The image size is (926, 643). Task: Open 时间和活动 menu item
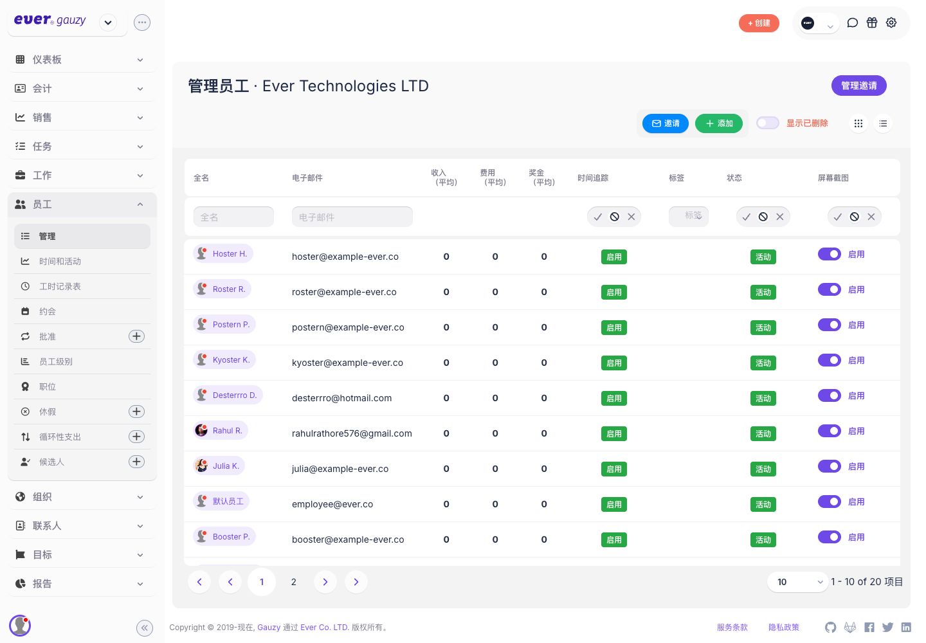point(82,262)
